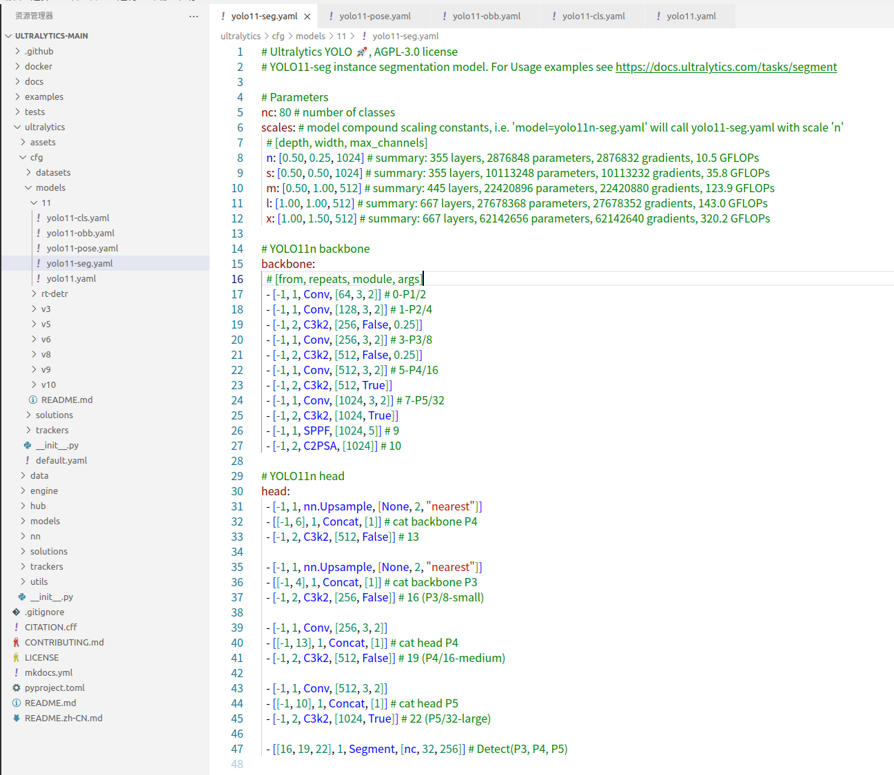
Task: Open the docs.ultralytics.com/tasks/segment link
Action: [x=726, y=67]
